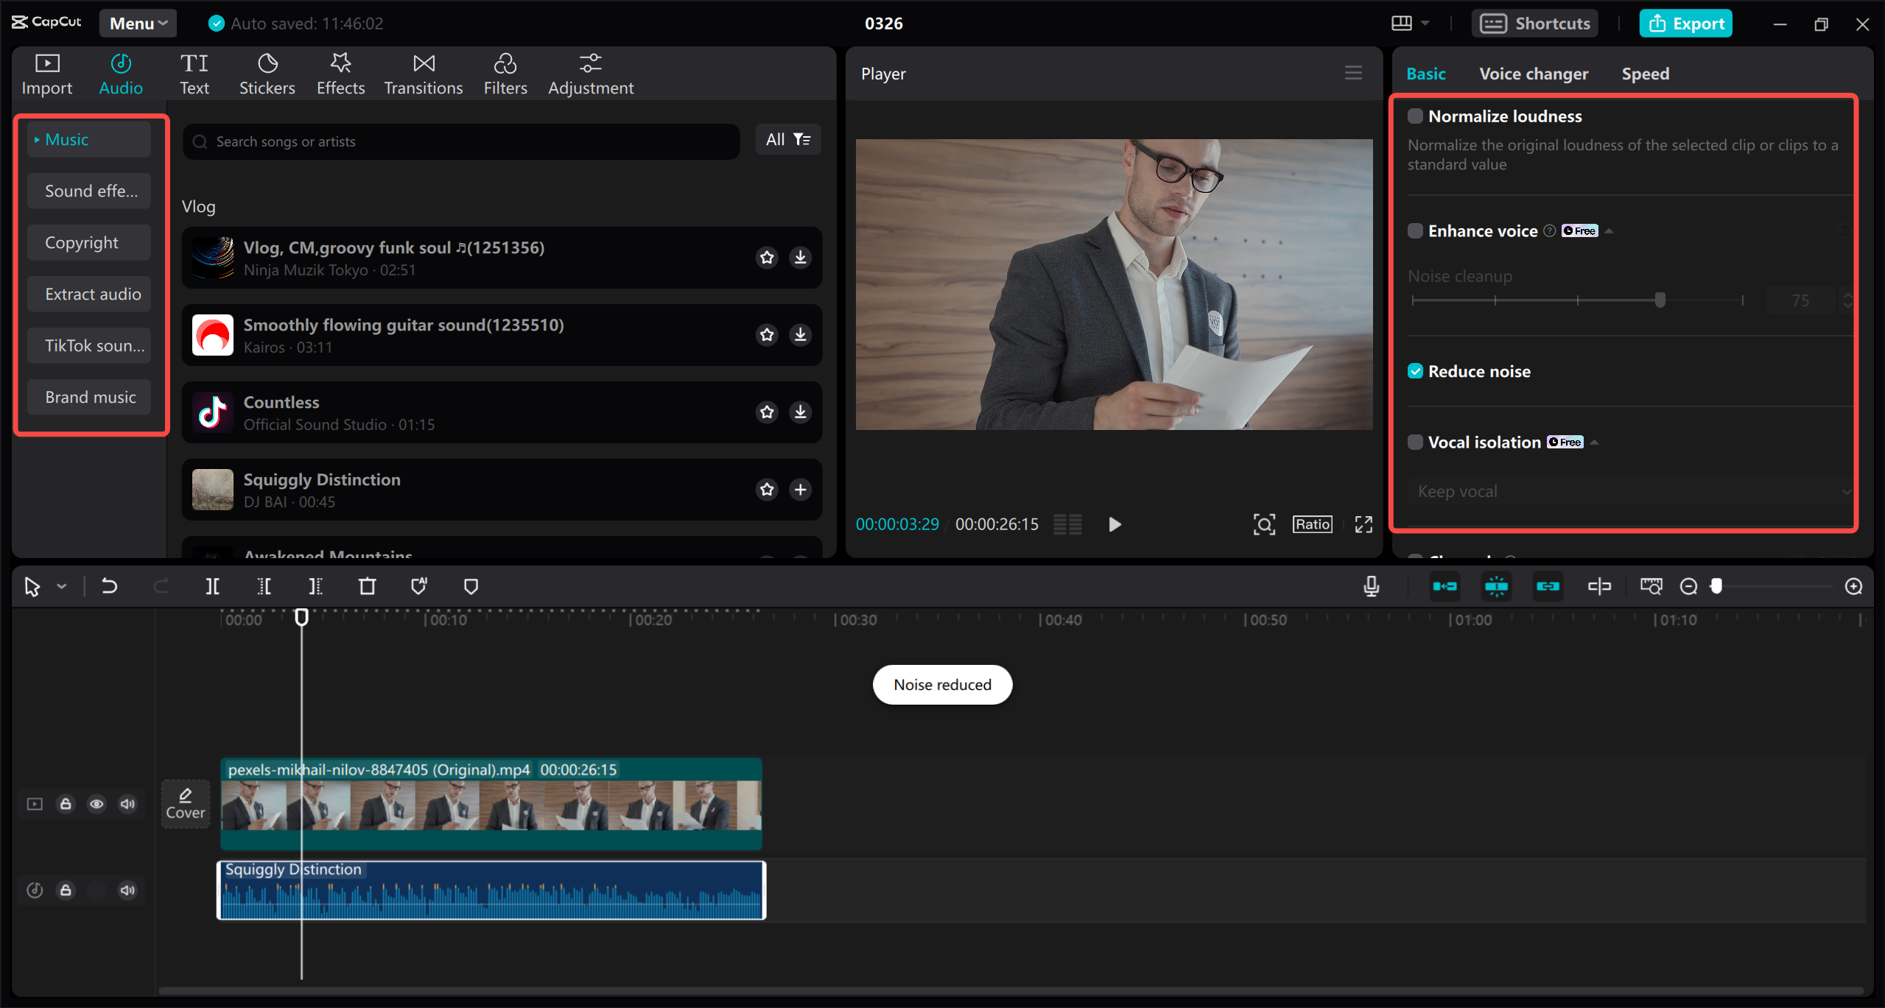Viewport: 1885px width, 1008px height.
Task: Disable the Reduce noise option
Action: coord(1415,371)
